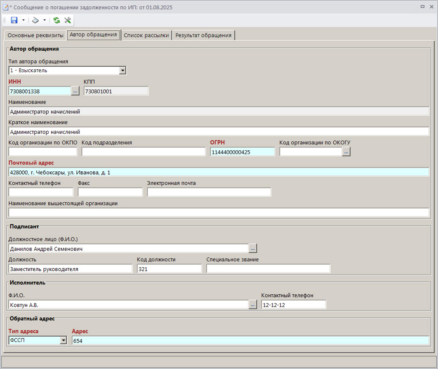Switch to the Основные реквизиты tab

pos(35,35)
